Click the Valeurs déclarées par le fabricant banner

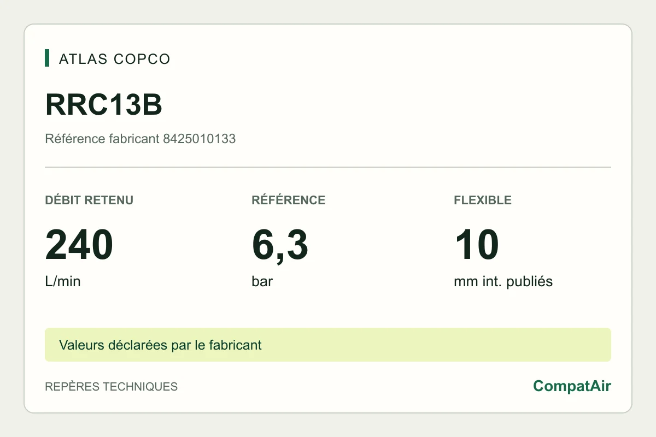click(x=161, y=345)
